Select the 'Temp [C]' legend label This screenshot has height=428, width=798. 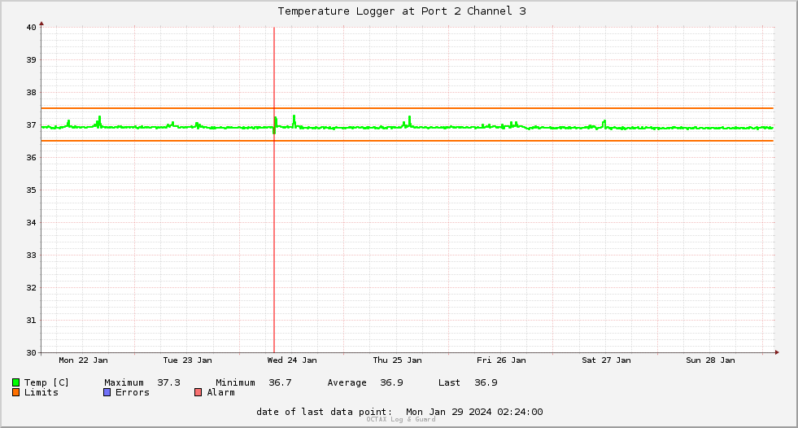point(46,382)
